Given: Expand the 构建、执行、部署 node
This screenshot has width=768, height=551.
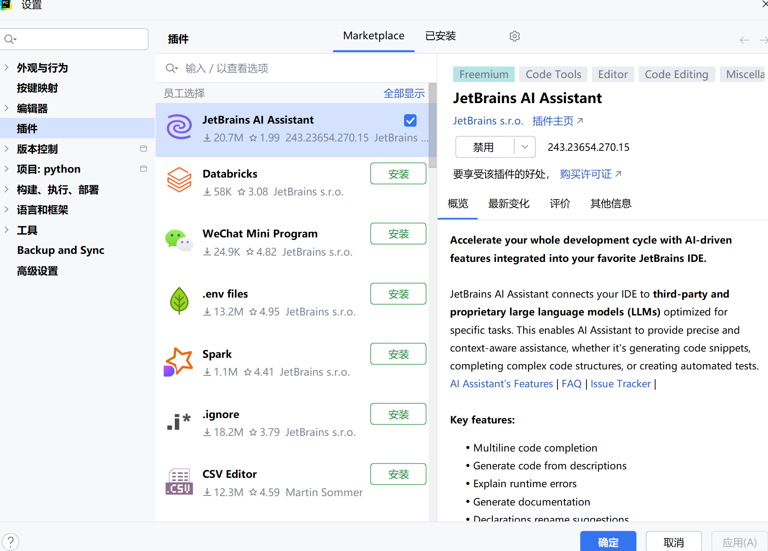Looking at the screenshot, I should click(6, 189).
